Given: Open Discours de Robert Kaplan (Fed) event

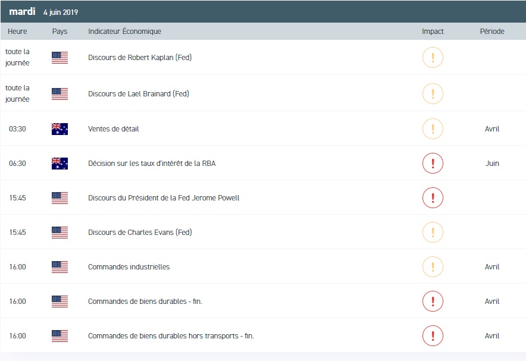Looking at the screenshot, I should pyautogui.click(x=139, y=58).
